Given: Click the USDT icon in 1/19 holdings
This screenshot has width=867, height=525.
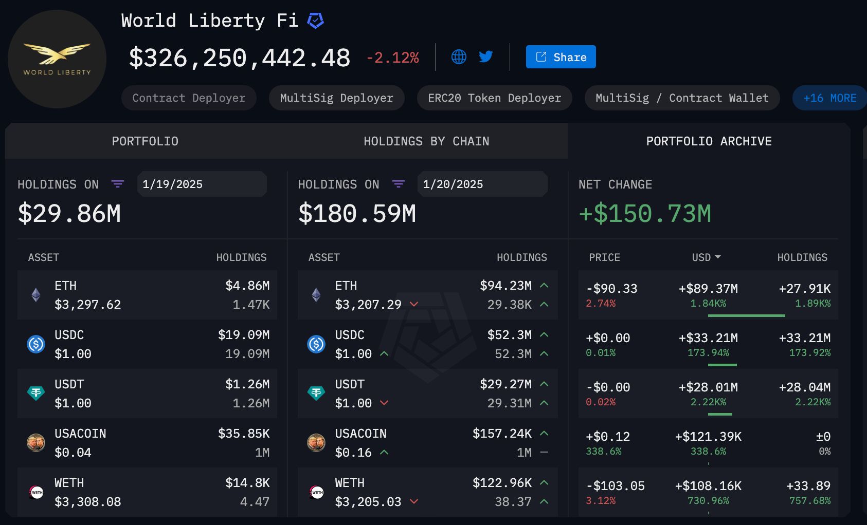Looking at the screenshot, I should click(36, 393).
